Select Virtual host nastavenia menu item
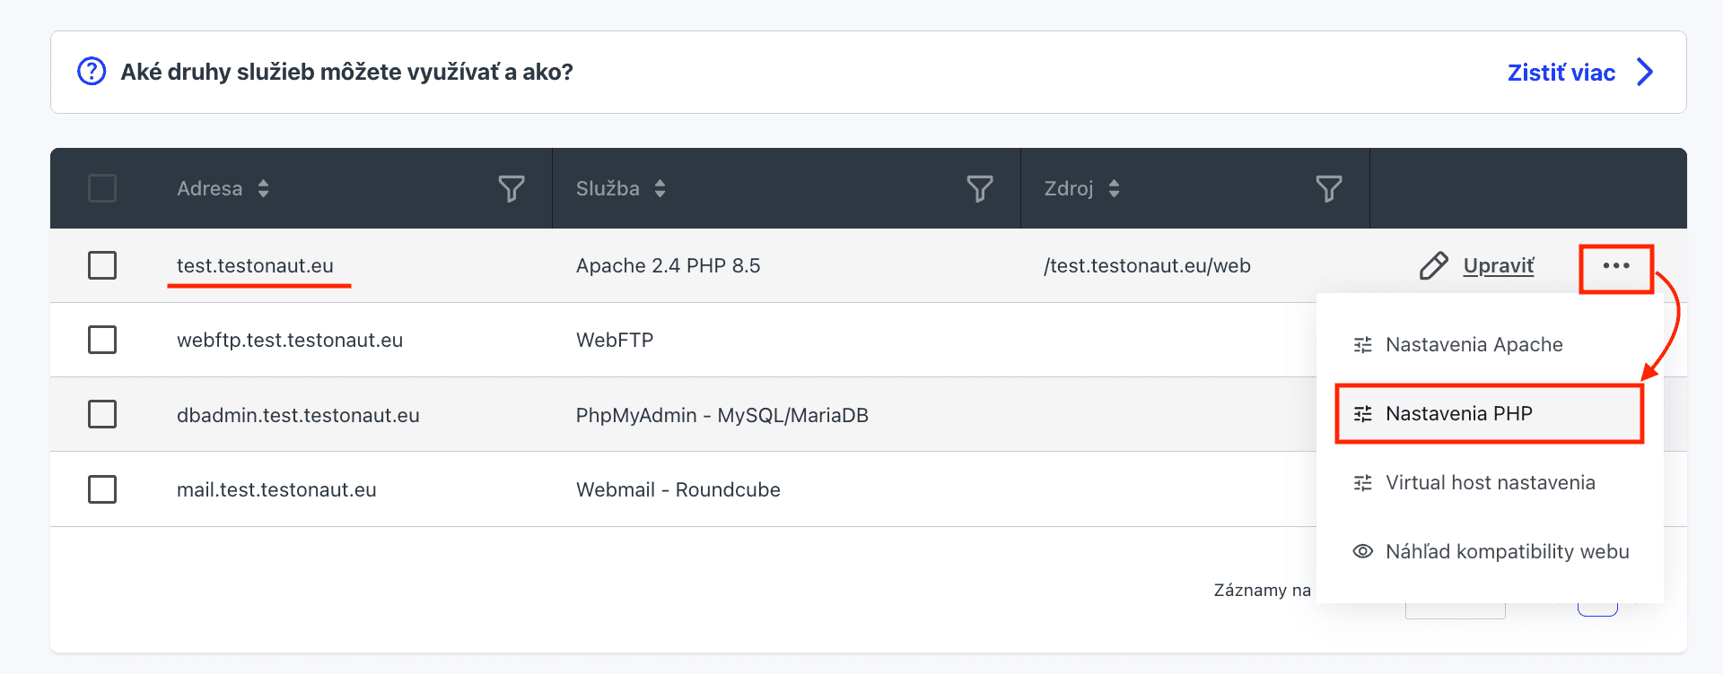Screen dimensions: 1723x674 tap(1490, 482)
